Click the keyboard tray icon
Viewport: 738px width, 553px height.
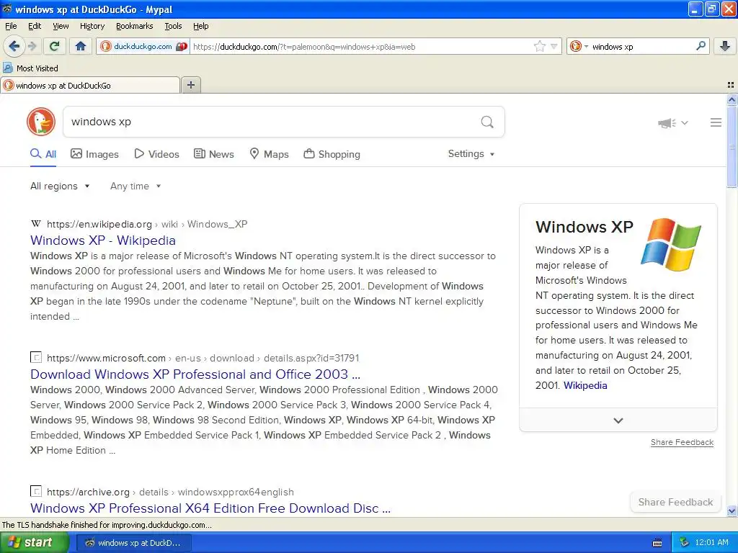click(x=657, y=543)
